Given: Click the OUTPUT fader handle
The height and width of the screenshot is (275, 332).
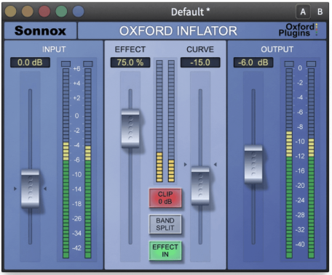Looking at the screenshot, I should coord(253,164).
